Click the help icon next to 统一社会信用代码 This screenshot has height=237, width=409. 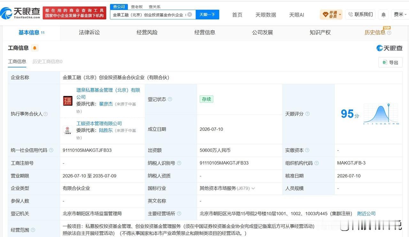51,150
